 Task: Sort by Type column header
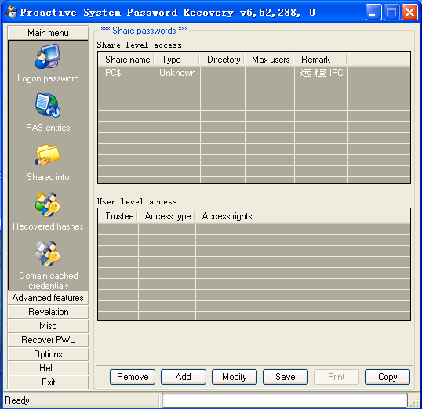(x=177, y=60)
